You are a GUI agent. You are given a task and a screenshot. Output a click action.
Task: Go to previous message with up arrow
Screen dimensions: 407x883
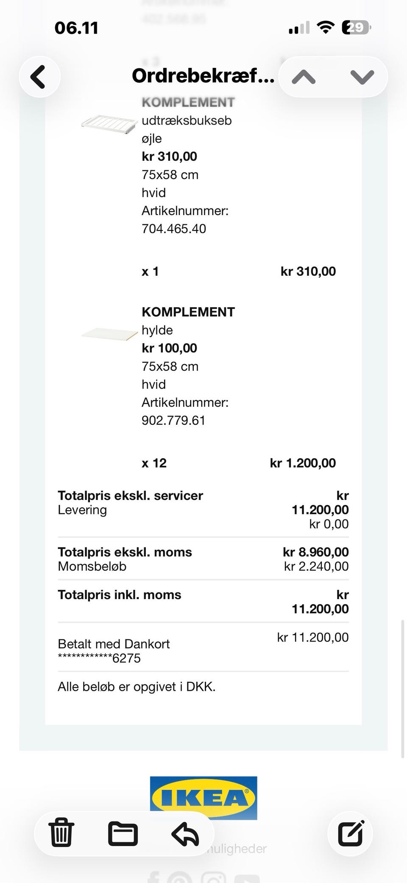304,77
